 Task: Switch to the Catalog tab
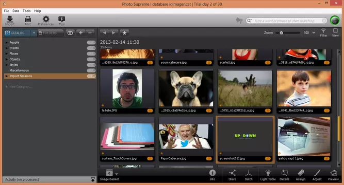coord(18,33)
